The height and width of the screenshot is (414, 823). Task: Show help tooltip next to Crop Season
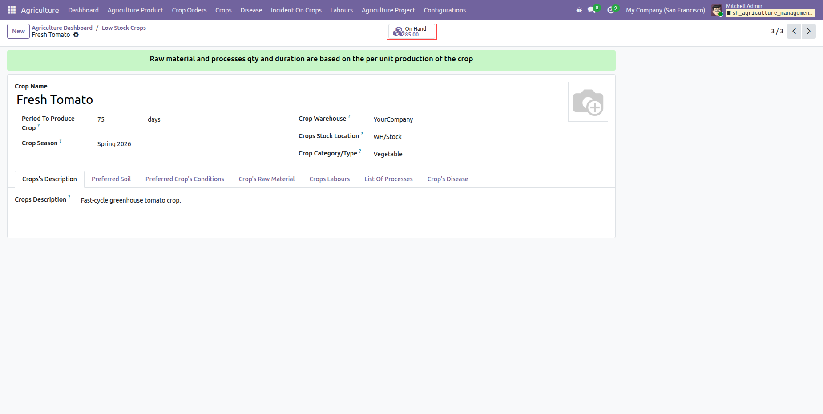click(x=61, y=140)
